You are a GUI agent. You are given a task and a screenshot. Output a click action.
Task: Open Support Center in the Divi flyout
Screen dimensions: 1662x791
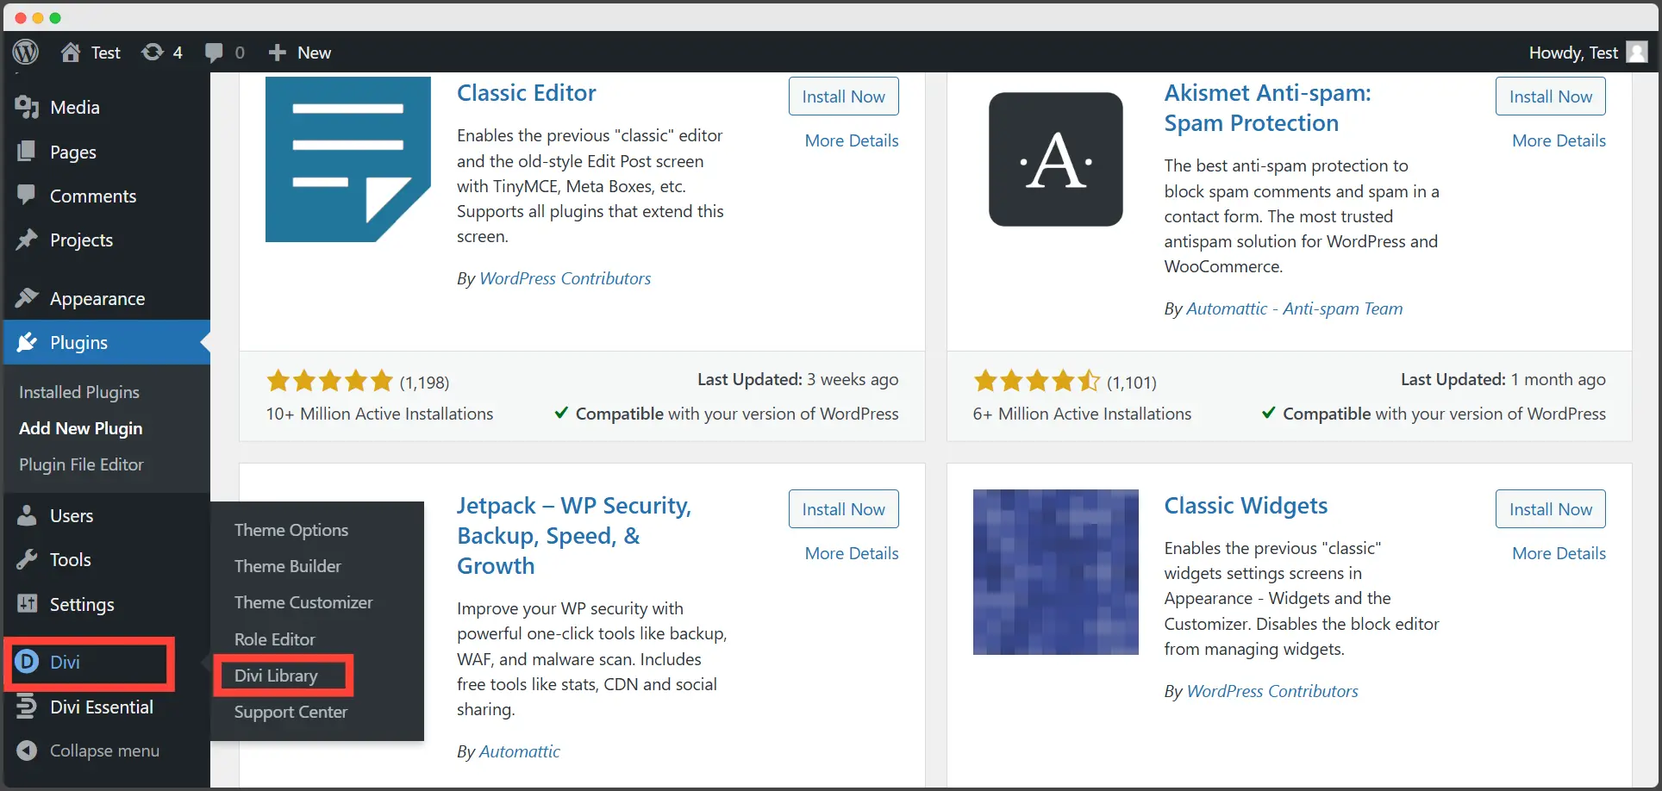[x=291, y=712]
